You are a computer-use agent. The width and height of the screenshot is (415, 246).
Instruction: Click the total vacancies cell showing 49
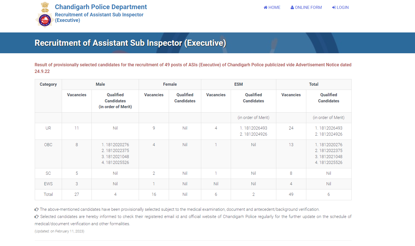coord(291,194)
